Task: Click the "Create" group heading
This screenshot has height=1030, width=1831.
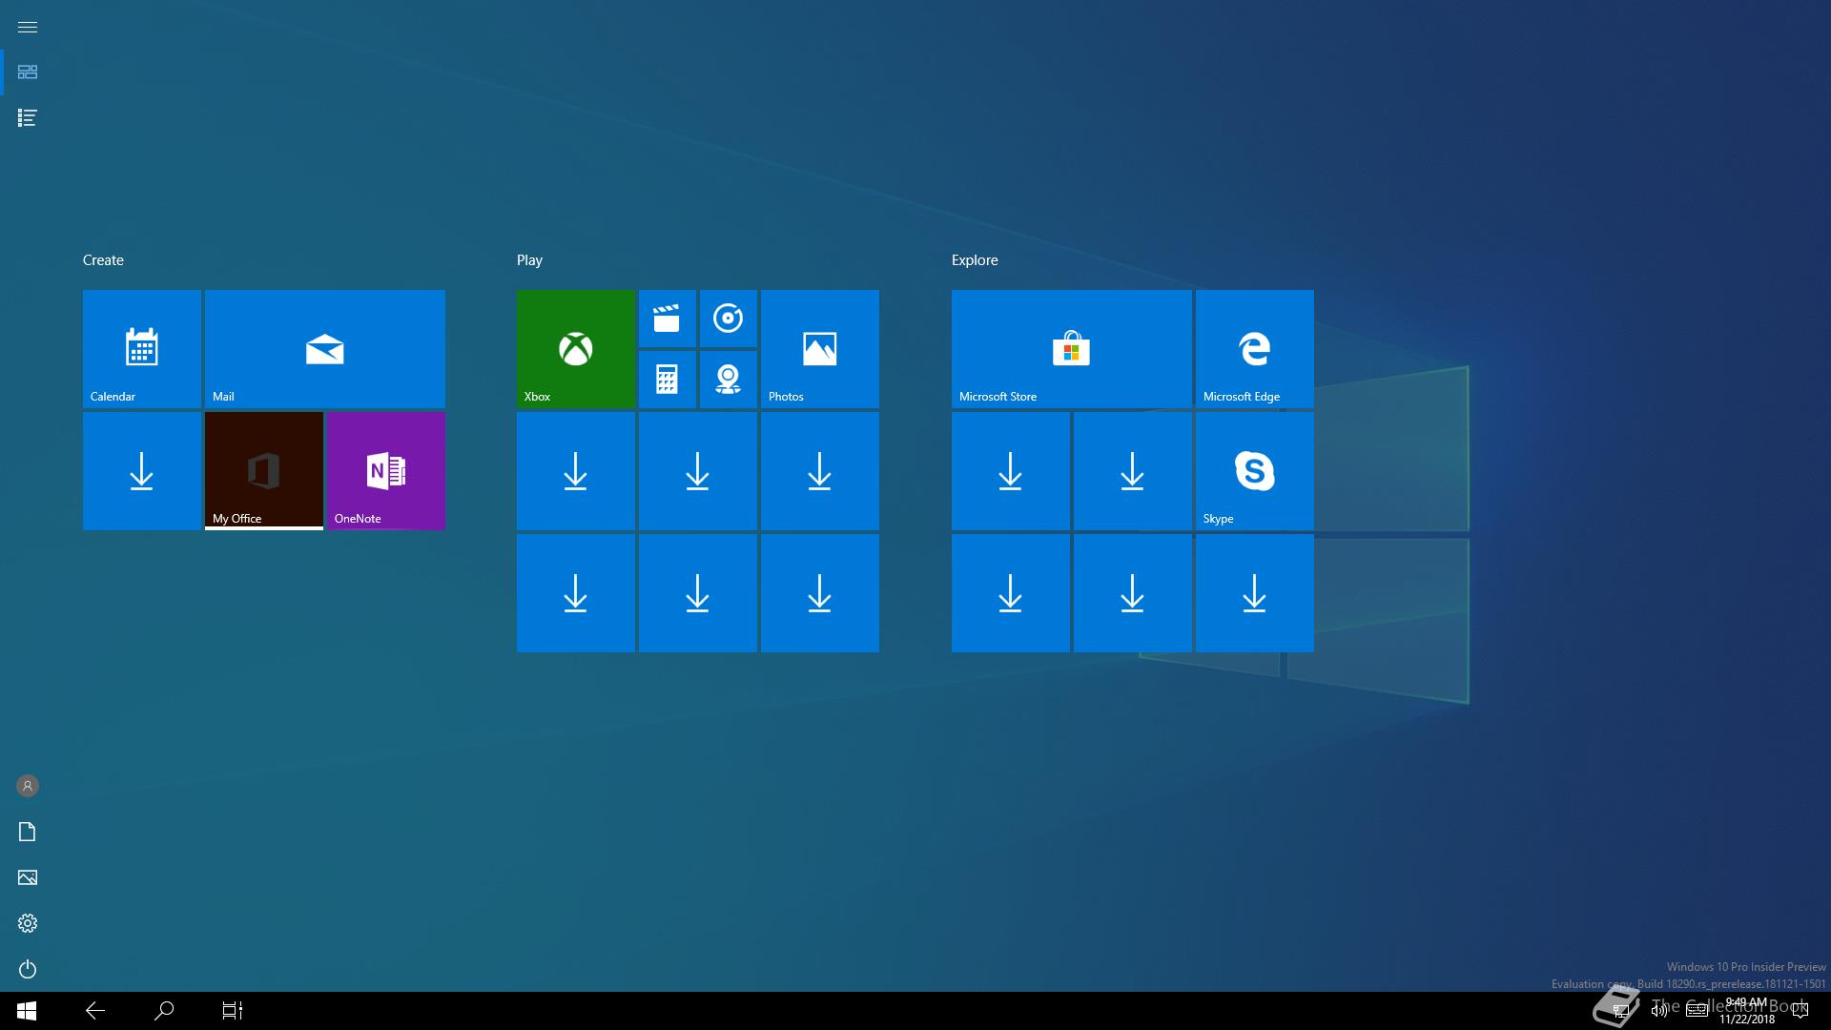Action: 103,260
